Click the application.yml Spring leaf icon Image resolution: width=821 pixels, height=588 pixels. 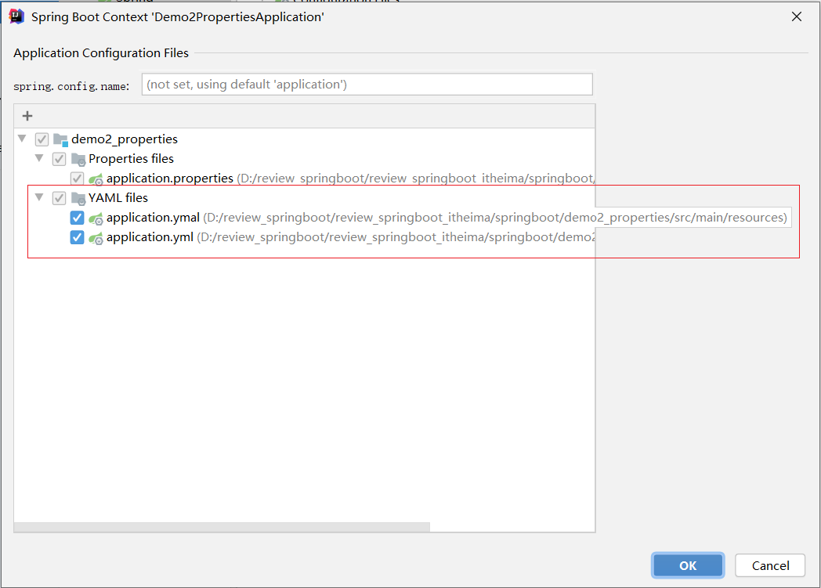(96, 238)
